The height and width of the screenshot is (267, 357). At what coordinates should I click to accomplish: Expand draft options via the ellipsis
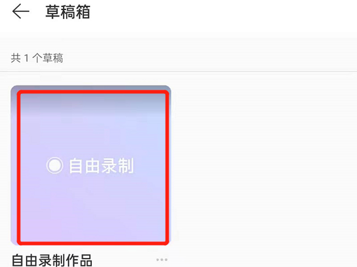pyautogui.click(x=162, y=259)
